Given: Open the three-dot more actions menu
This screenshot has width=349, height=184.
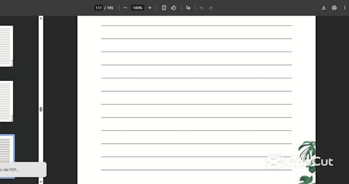Looking at the screenshot, I should (x=344, y=8).
